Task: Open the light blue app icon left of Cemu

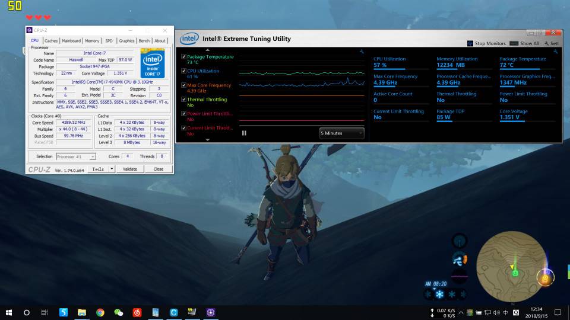Action: [x=155, y=312]
